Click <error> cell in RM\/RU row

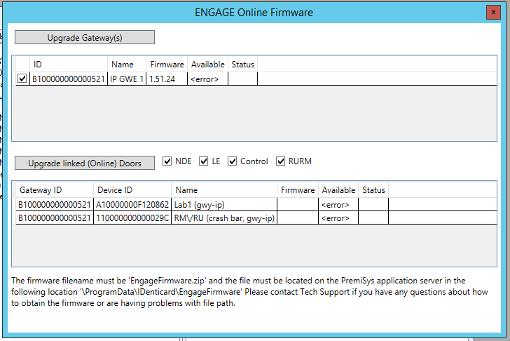(338, 218)
